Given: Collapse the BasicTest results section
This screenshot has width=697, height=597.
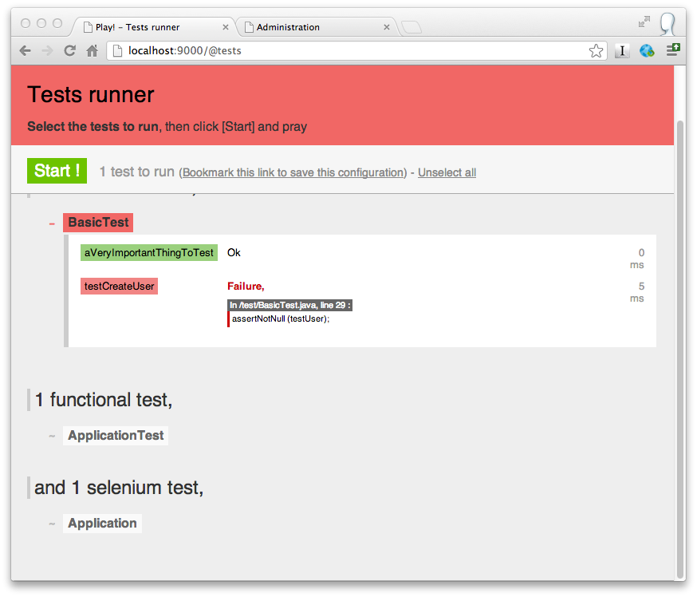Looking at the screenshot, I should [53, 223].
